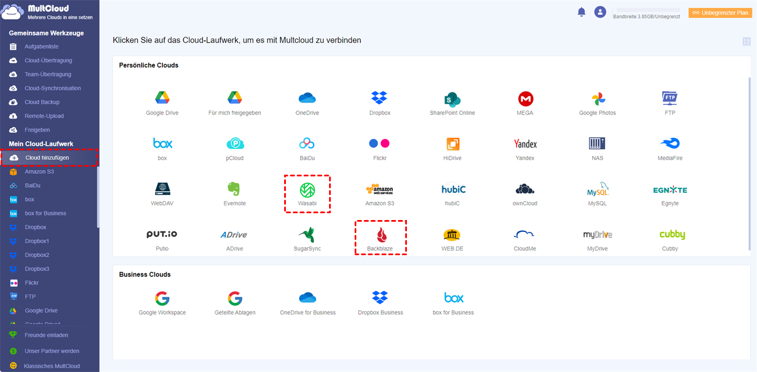
Task: Select the 'Für mich freigegeben' cloud icon
Action: click(235, 98)
